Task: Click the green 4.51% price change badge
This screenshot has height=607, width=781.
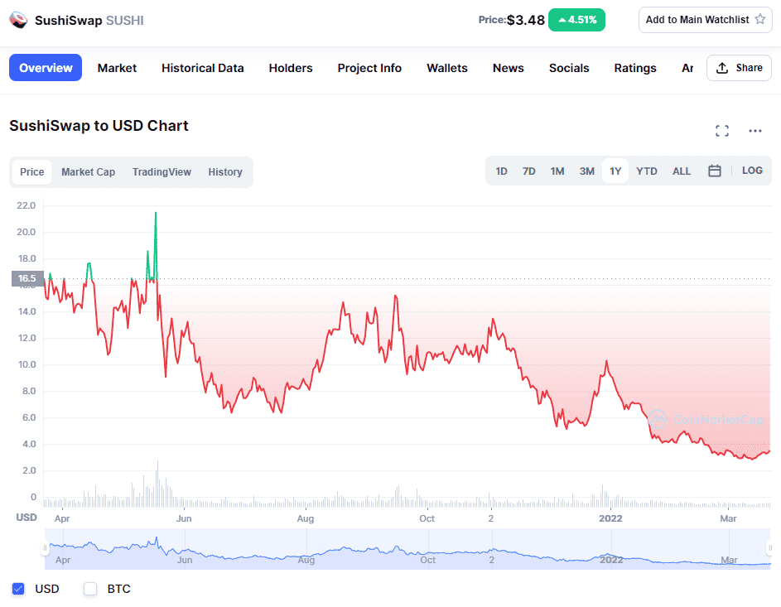Action: 576,20
